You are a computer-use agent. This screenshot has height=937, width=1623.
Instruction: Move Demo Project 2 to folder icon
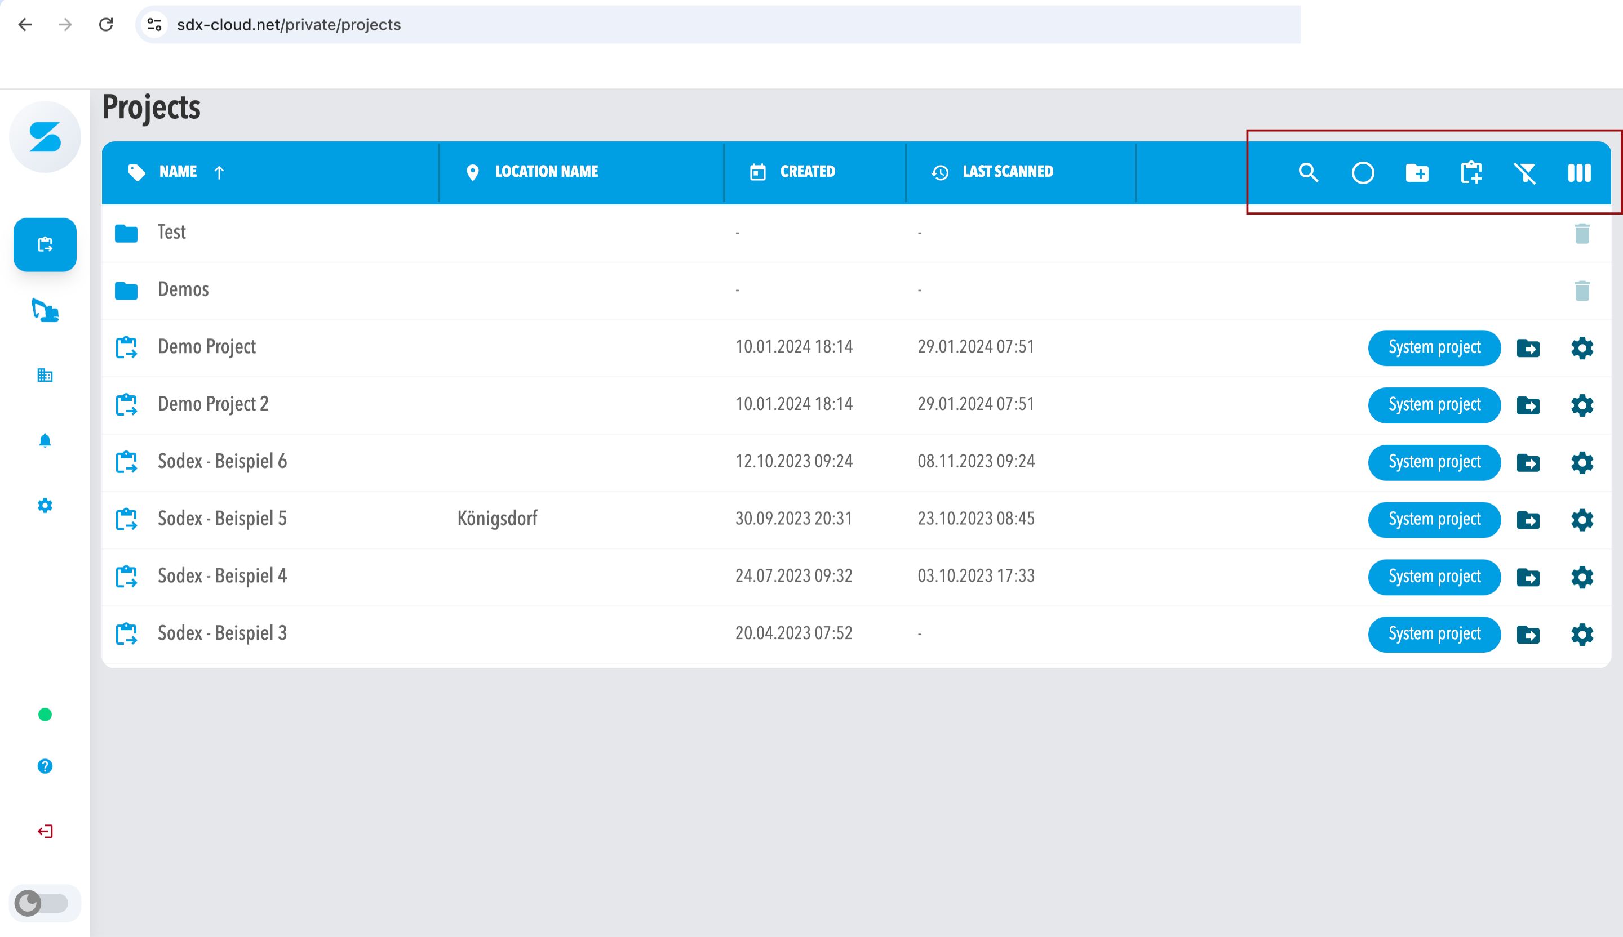[1528, 405]
